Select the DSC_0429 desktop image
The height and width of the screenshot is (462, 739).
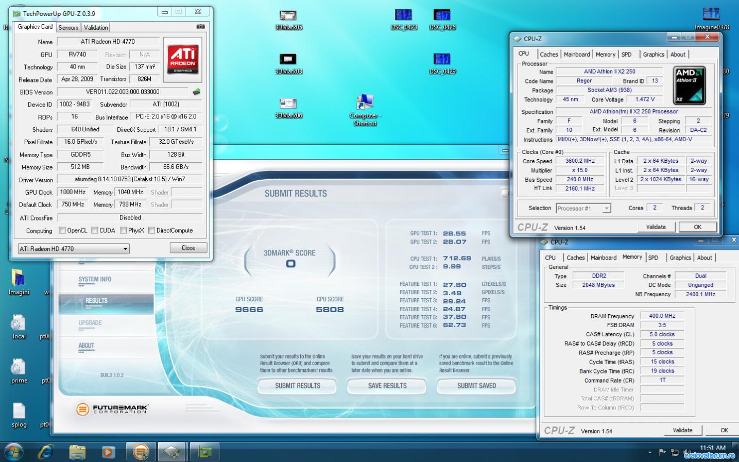[442, 64]
